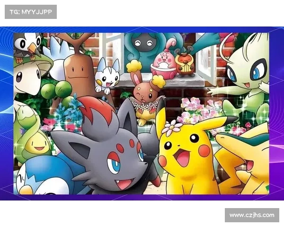
Task: Click the blue gradient border background
Action: [x=7, y=113]
